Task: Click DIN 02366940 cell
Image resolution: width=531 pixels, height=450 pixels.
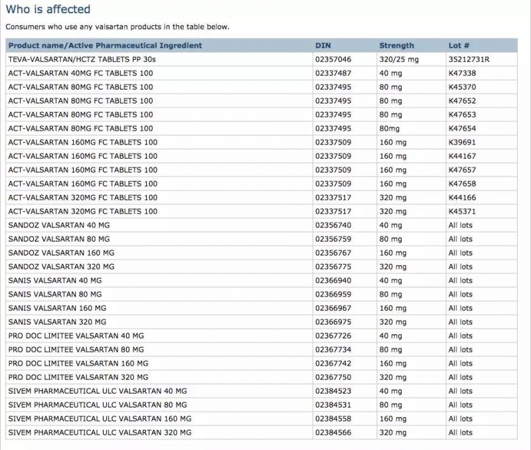Action: coord(333,281)
